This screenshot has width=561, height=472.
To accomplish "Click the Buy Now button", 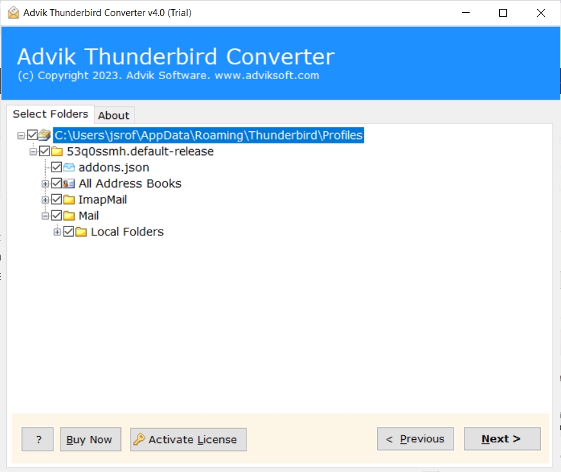I will [x=90, y=439].
